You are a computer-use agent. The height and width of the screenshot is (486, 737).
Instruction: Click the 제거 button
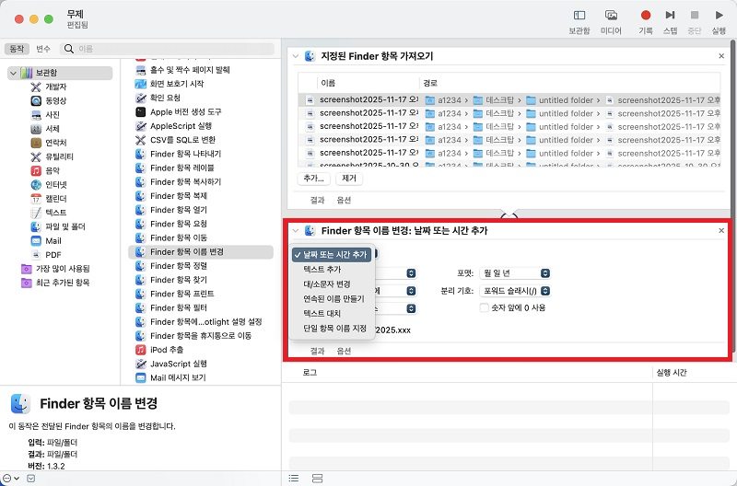pos(349,179)
